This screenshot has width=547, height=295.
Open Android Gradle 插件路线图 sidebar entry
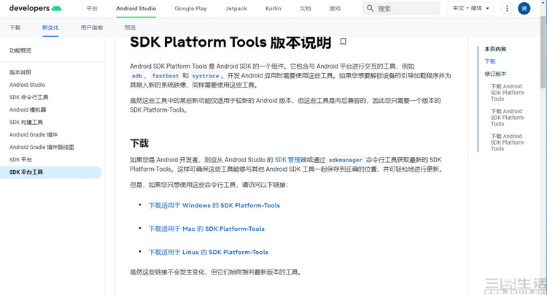42,147
